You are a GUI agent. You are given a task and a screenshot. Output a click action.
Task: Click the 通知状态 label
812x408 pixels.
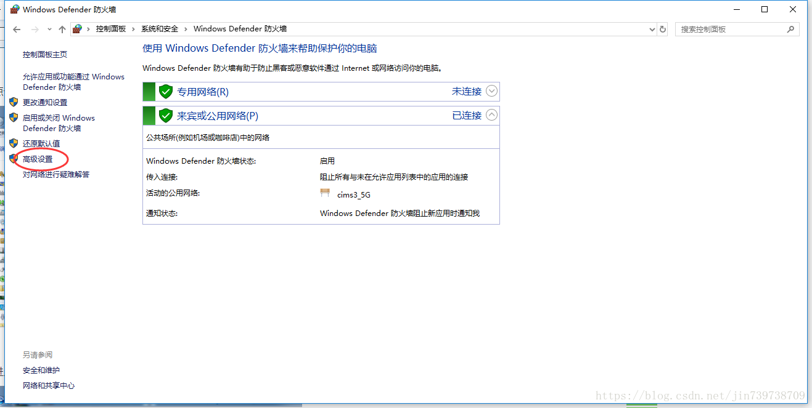click(162, 214)
